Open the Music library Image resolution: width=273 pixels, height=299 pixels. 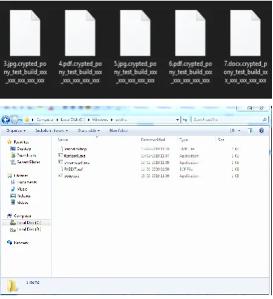point(22,189)
